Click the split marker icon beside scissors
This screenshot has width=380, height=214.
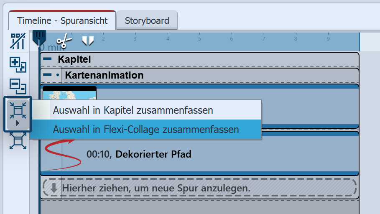[x=88, y=41]
